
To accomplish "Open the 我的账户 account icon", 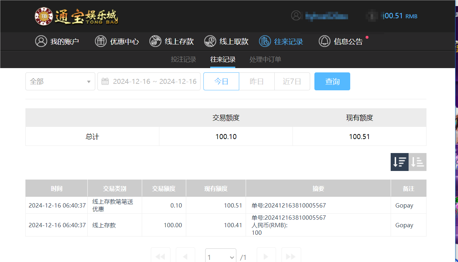I will pos(41,41).
